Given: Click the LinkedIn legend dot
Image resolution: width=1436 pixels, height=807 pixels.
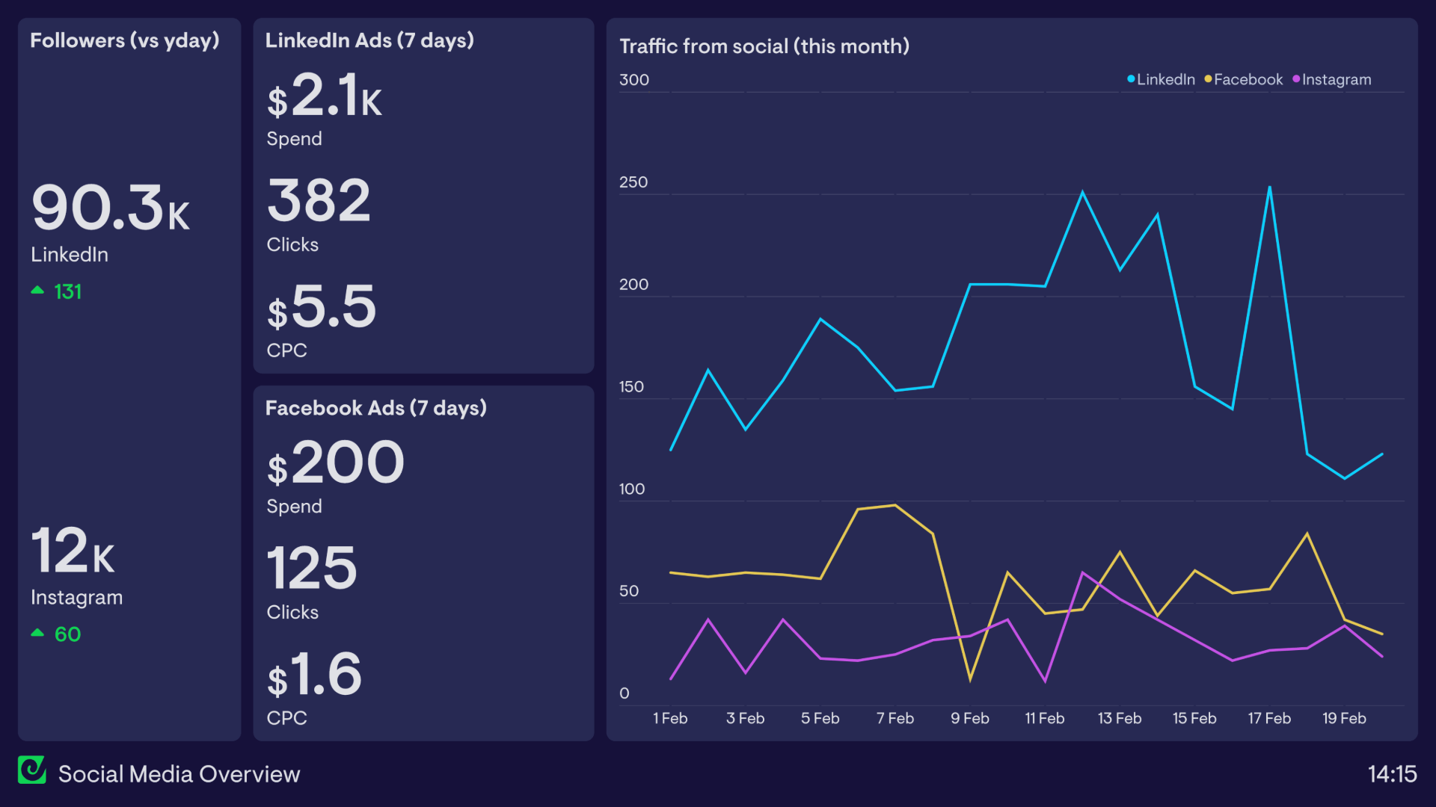Looking at the screenshot, I should 1129,79.
